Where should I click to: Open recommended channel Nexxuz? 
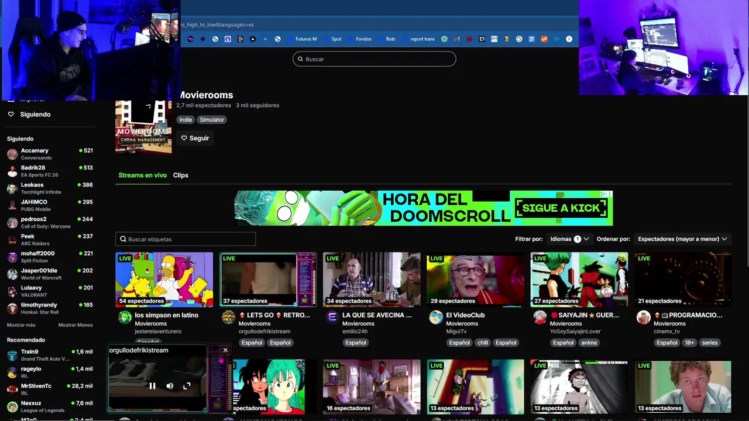click(50, 406)
